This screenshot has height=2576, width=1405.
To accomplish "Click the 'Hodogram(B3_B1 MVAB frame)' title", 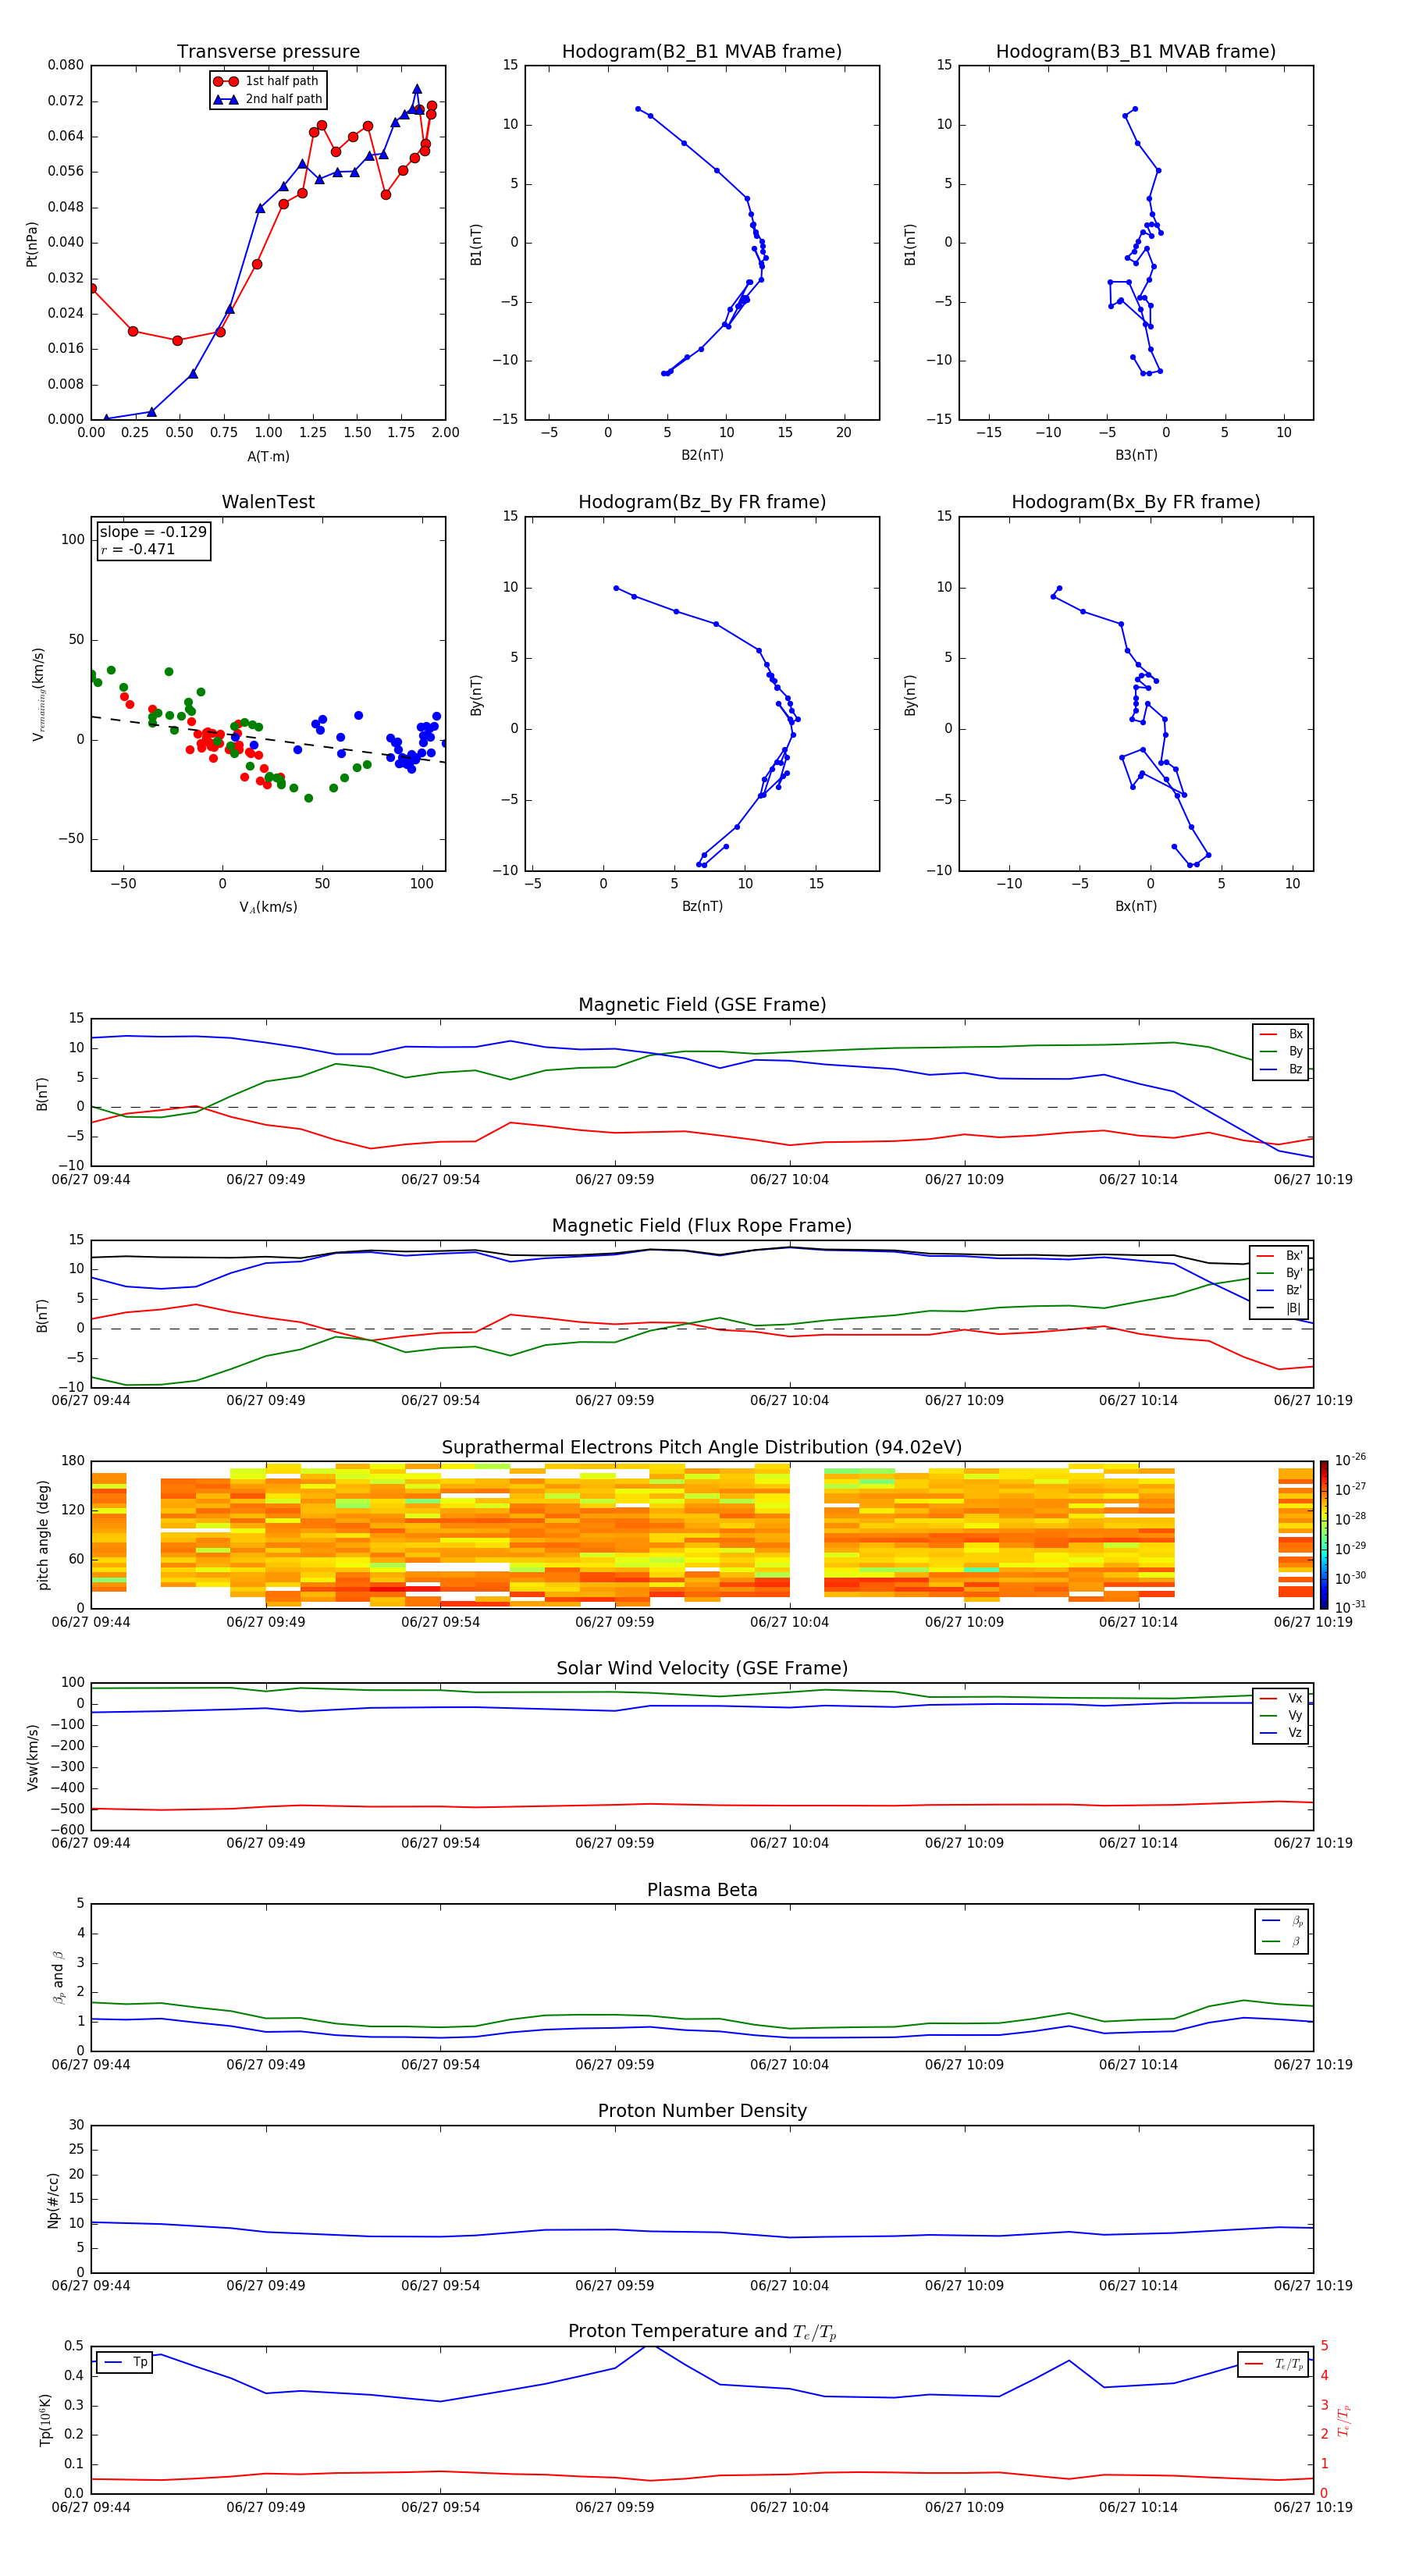I will pyautogui.click(x=1136, y=52).
